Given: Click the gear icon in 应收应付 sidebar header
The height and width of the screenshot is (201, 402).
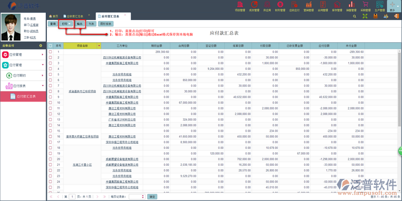Looking at the screenshot, I should pos(41,46).
